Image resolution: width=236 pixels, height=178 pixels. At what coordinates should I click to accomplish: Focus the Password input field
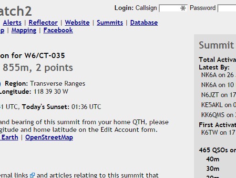(x=227, y=8)
